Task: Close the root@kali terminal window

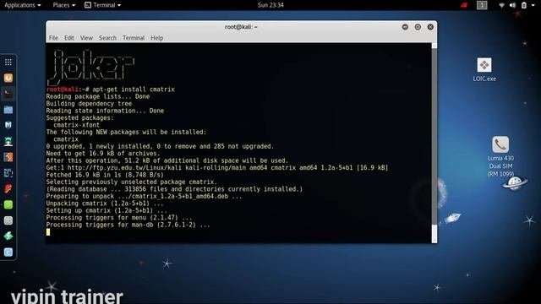Action: (x=430, y=27)
